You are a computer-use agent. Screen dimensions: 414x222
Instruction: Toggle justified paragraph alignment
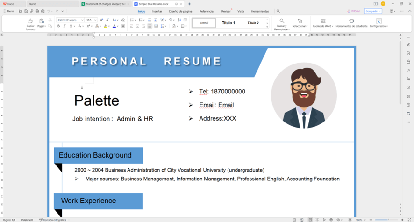[x=150, y=26]
